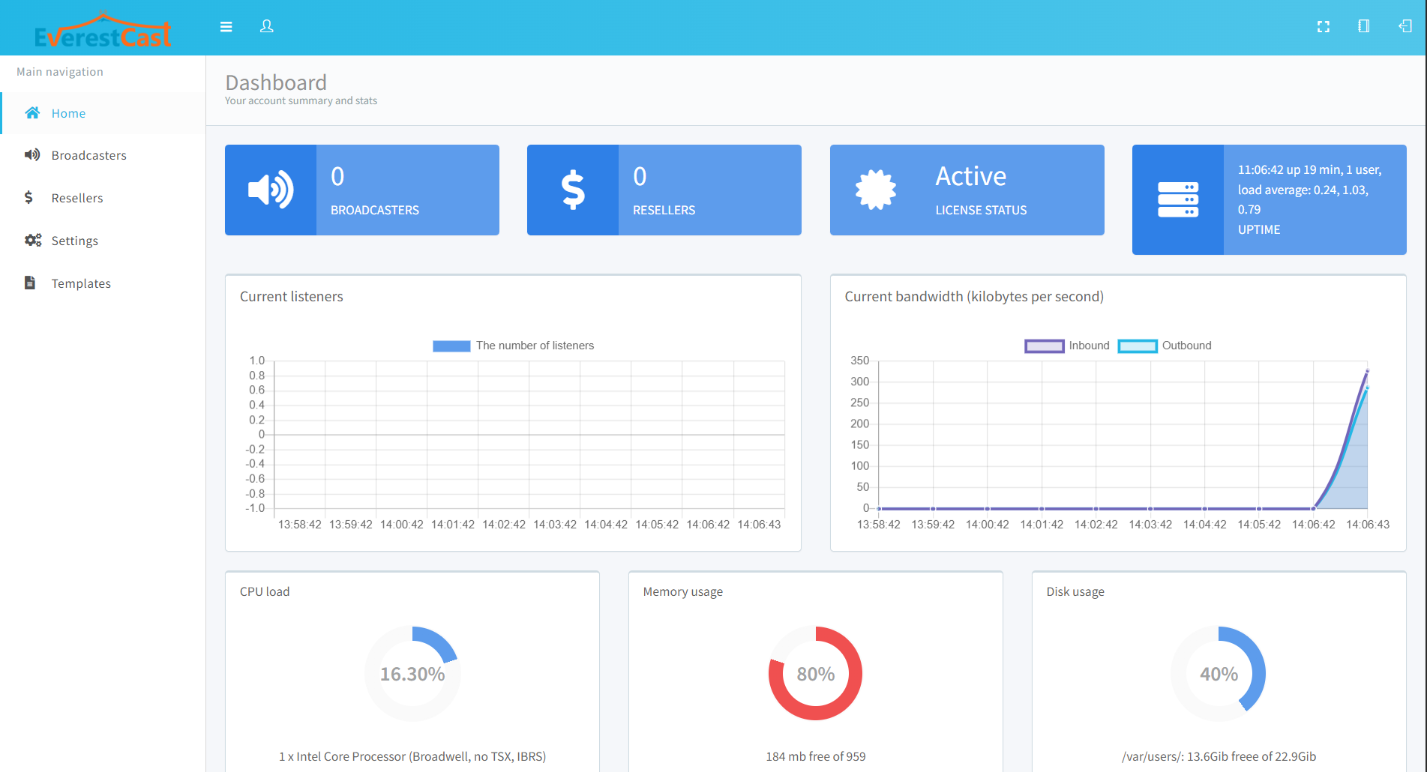Click the Broadcasters speaker icon in sidebar
1427x772 pixels.
pos(32,155)
